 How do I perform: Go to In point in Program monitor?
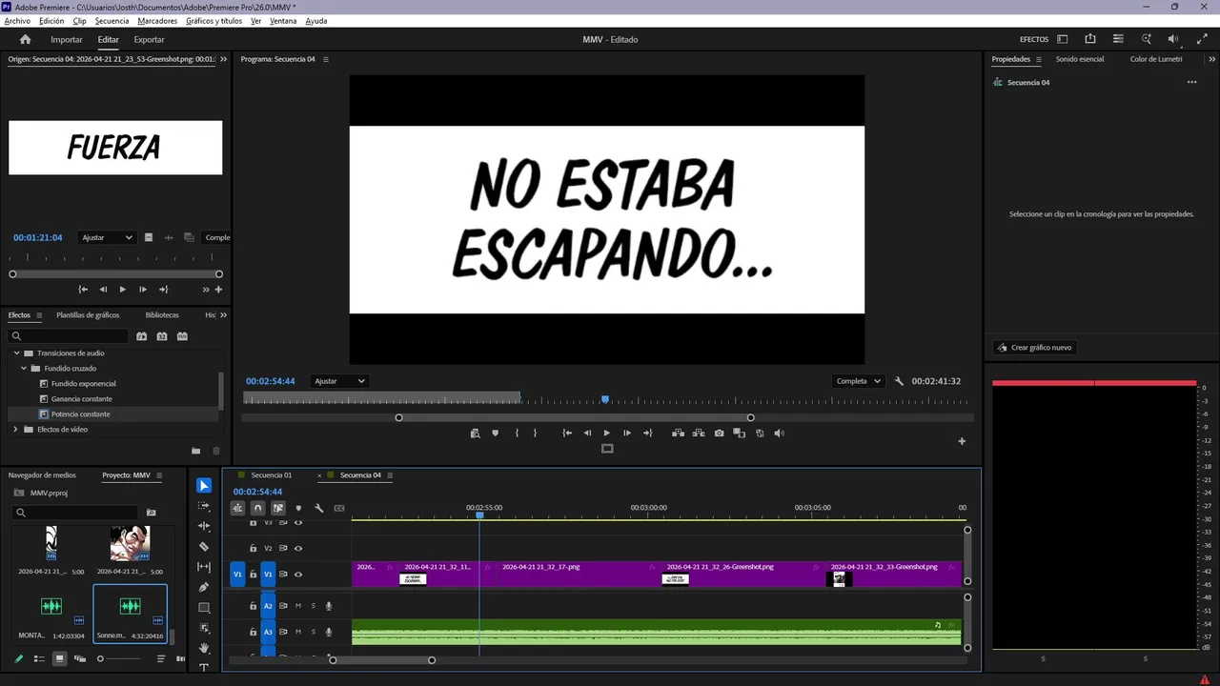coord(567,434)
